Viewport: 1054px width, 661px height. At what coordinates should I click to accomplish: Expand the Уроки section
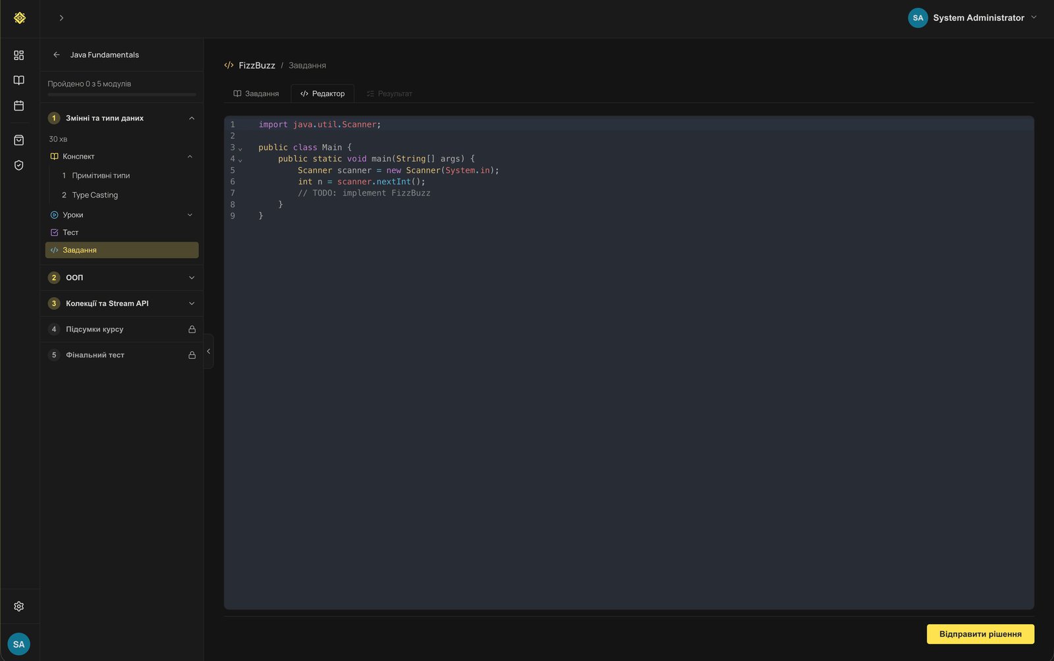pos(190,215)
